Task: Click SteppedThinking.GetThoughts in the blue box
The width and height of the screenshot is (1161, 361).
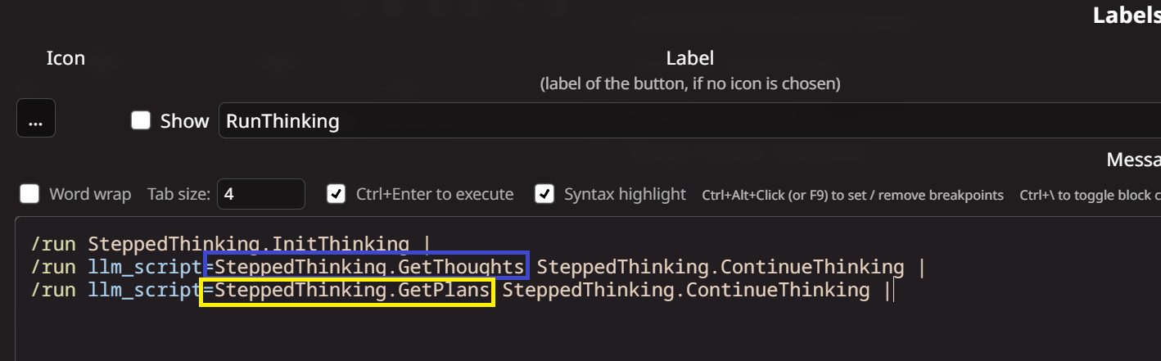Action: (x=369, y=267)
